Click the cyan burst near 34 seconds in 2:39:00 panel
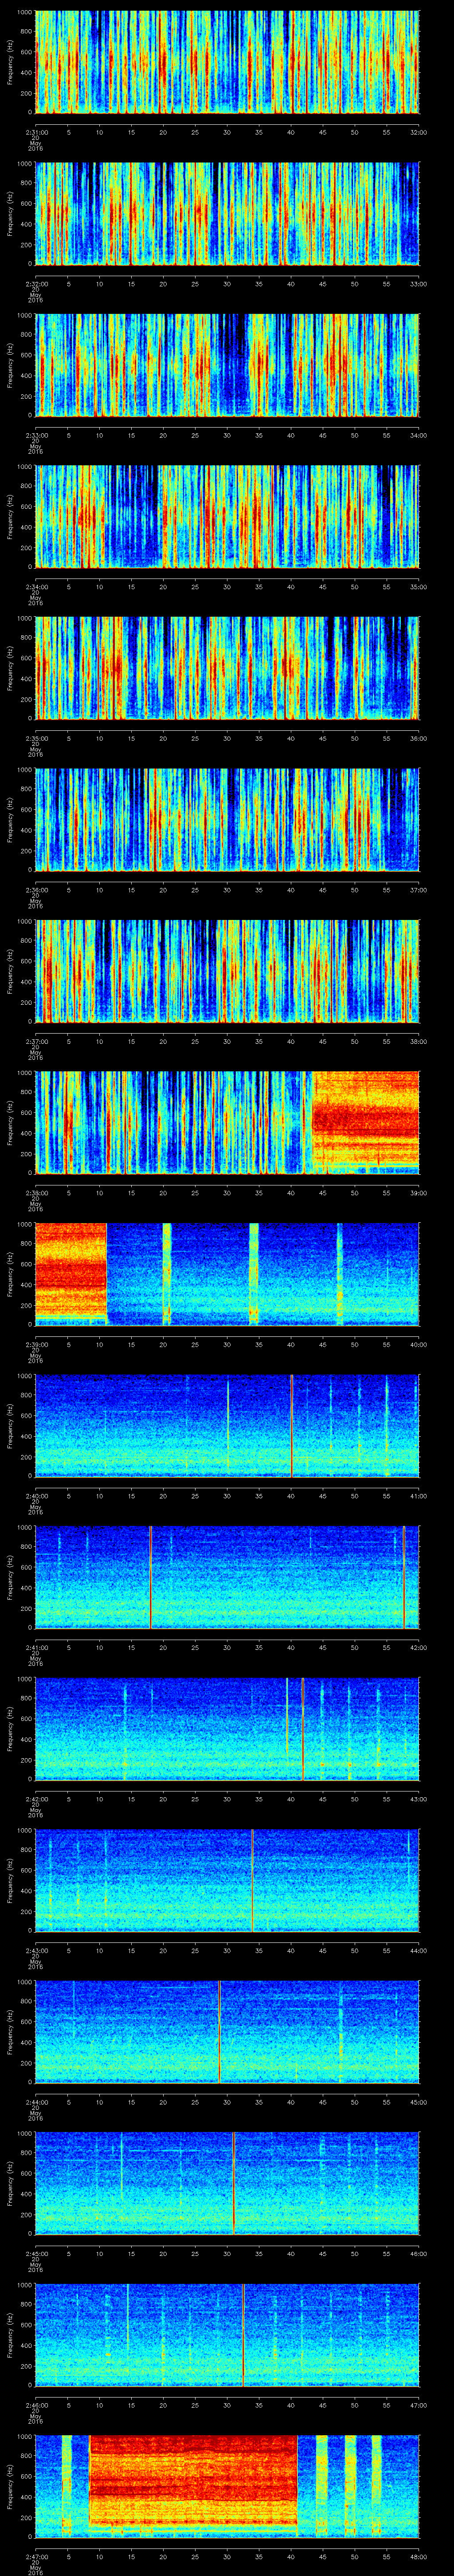454x2576 pixels. [254, 1273]
